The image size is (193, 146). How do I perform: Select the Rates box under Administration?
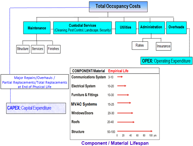(x=140, y=45)
